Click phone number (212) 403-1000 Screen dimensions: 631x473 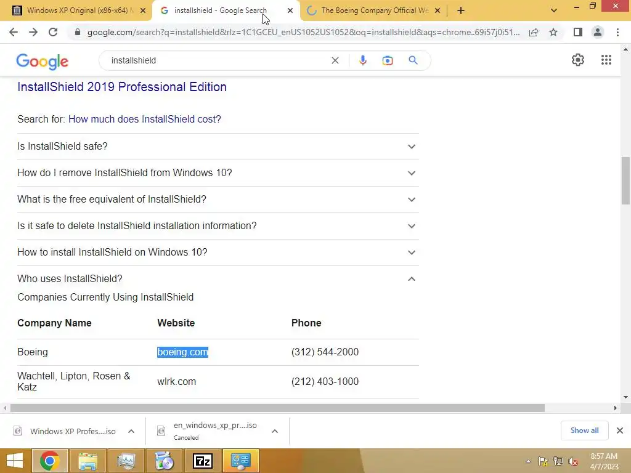click(325, 381)
